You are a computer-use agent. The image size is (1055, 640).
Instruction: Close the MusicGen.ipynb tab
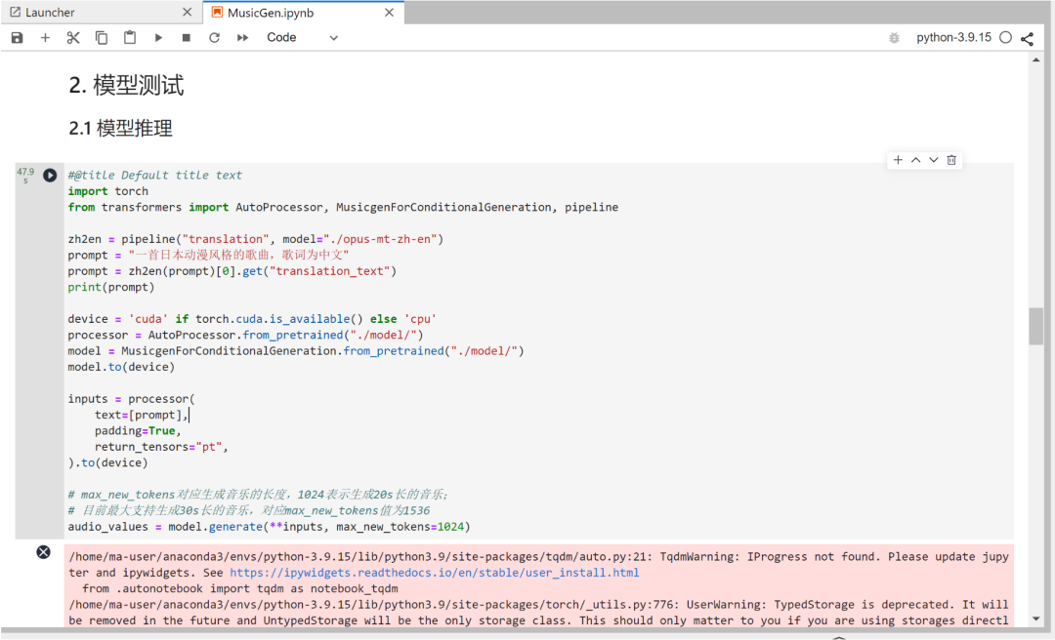tap(389, 13)
